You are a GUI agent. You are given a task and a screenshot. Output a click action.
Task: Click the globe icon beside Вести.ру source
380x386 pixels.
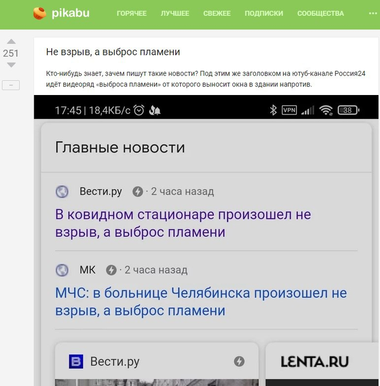(x=62, y=192)
